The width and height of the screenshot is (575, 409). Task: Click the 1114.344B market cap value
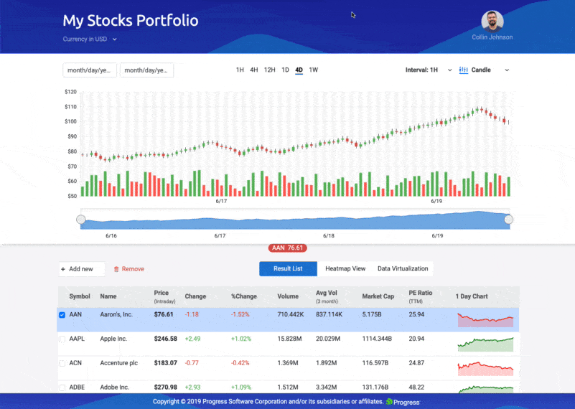coord(377,339)
